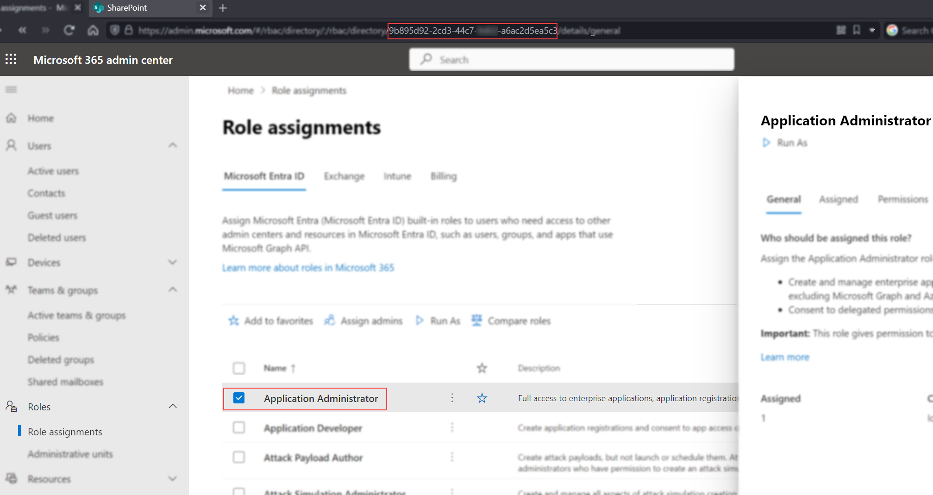This screenshot has height=495, width=933.
Task: Check the Attack Payload Author checkbox
Action: tap(239, 457)
